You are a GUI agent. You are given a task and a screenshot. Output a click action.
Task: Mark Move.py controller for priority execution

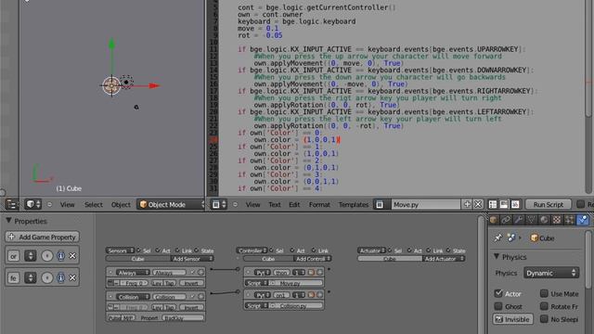[x=311, y=272]
